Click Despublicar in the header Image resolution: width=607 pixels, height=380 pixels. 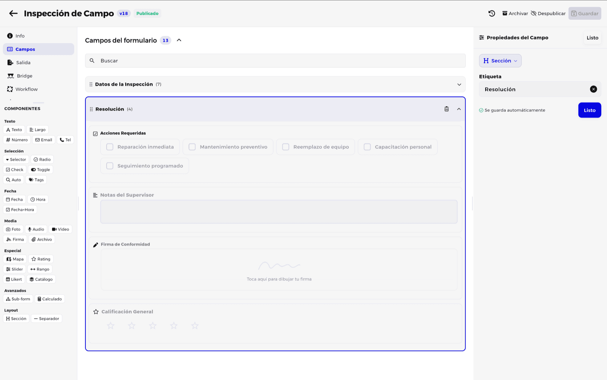click(x=548, y=13)
